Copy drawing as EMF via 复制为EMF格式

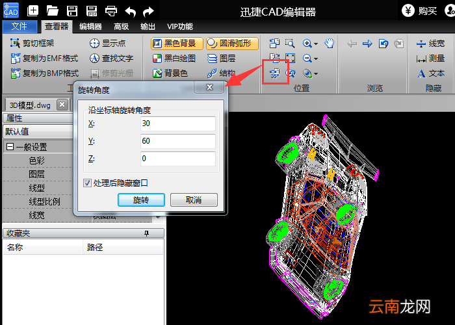44,58
